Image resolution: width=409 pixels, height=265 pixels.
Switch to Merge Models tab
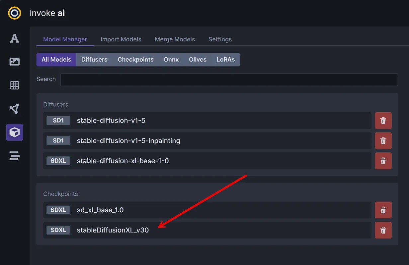coord(175,39)
